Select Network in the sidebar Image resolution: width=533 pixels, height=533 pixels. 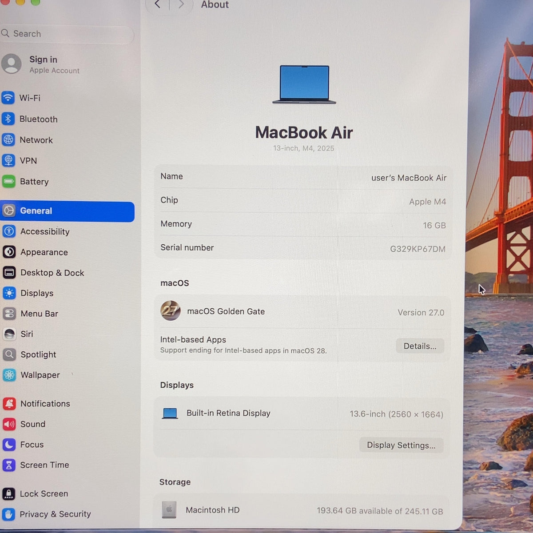[68, 139]
